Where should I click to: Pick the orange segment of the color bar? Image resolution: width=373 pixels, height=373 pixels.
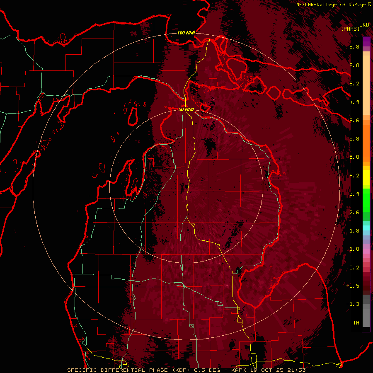click(x=366, y=143)
